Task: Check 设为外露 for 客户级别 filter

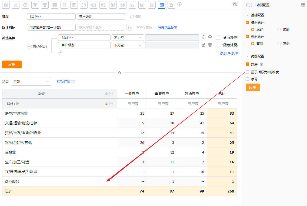Action: pos(218,45)
